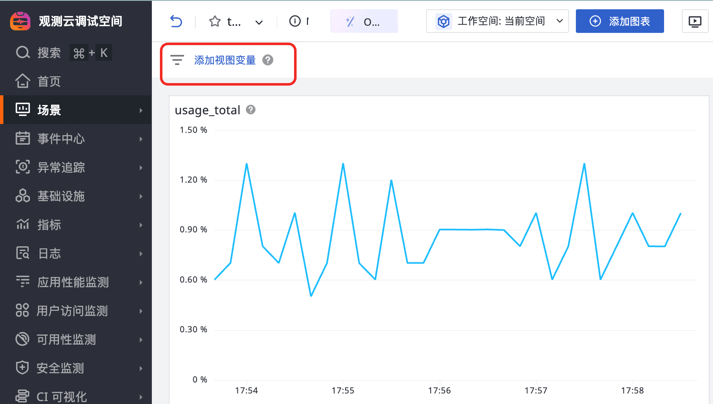Go to 首页 in the sidebar
713x404 pixels.
pos(49,81)
